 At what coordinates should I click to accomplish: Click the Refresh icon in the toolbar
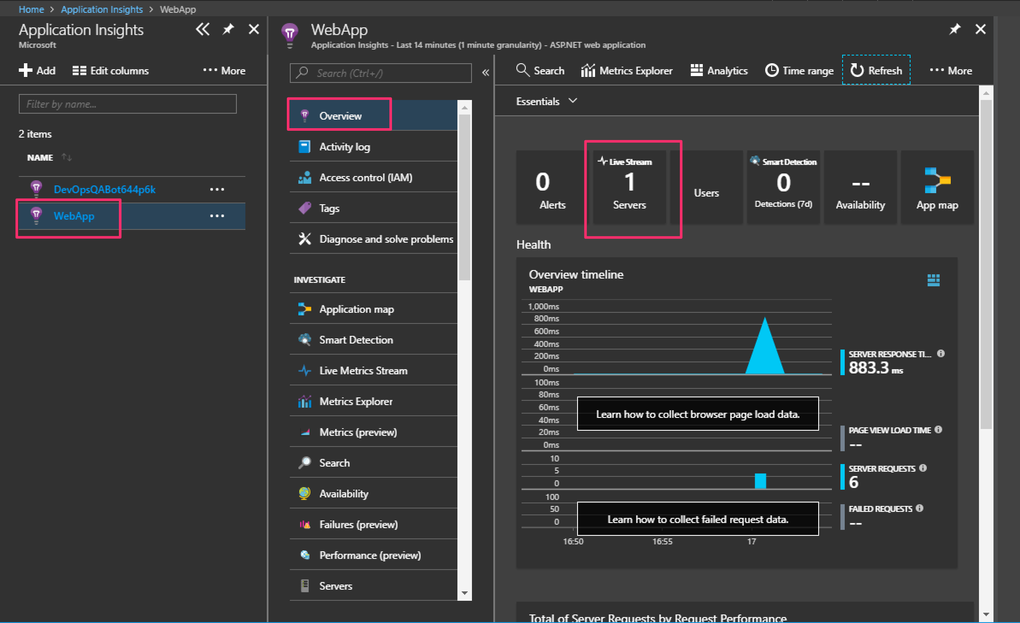click(857, 70)
